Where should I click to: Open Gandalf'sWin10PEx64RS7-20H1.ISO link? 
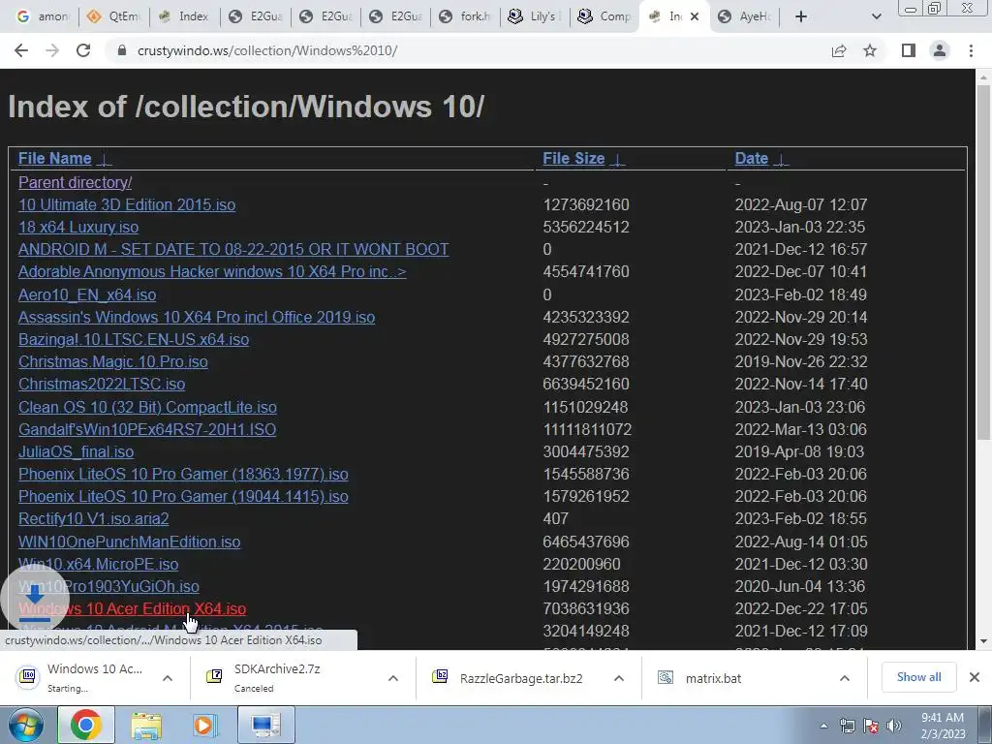click(147, 429)
